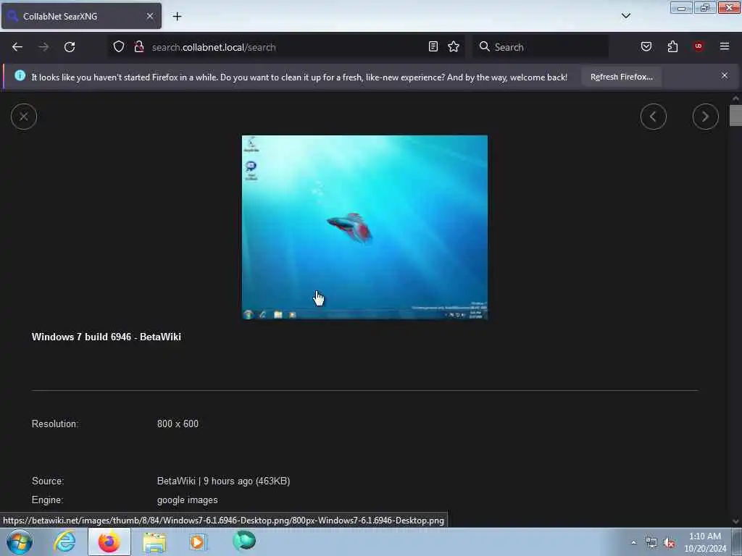The width and height of the screenshot is (742, 556).
Task: Reload the current page
Action: 70,47
